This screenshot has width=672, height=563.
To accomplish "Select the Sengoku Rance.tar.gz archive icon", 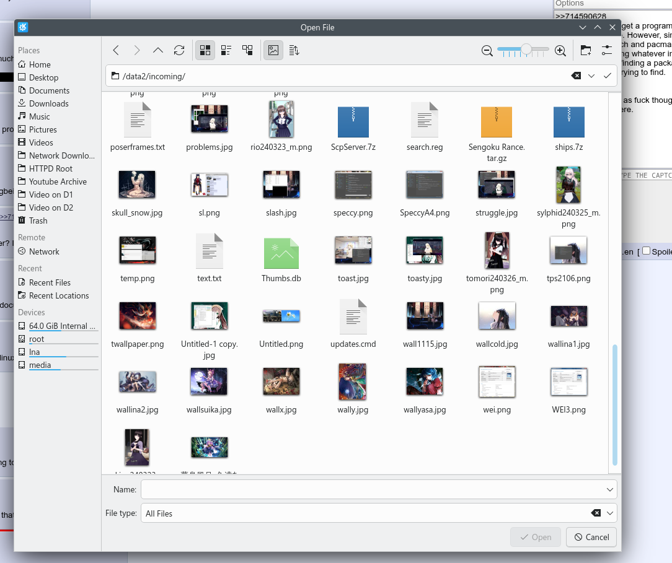I will [x=497, y=122].
